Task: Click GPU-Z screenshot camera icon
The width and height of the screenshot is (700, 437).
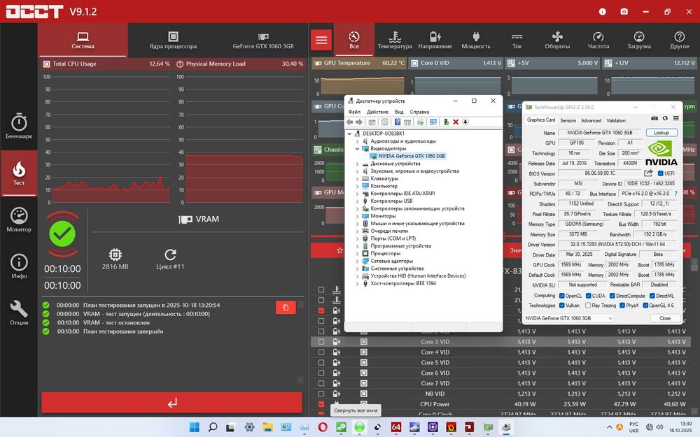Action: [x=654, y=119]
